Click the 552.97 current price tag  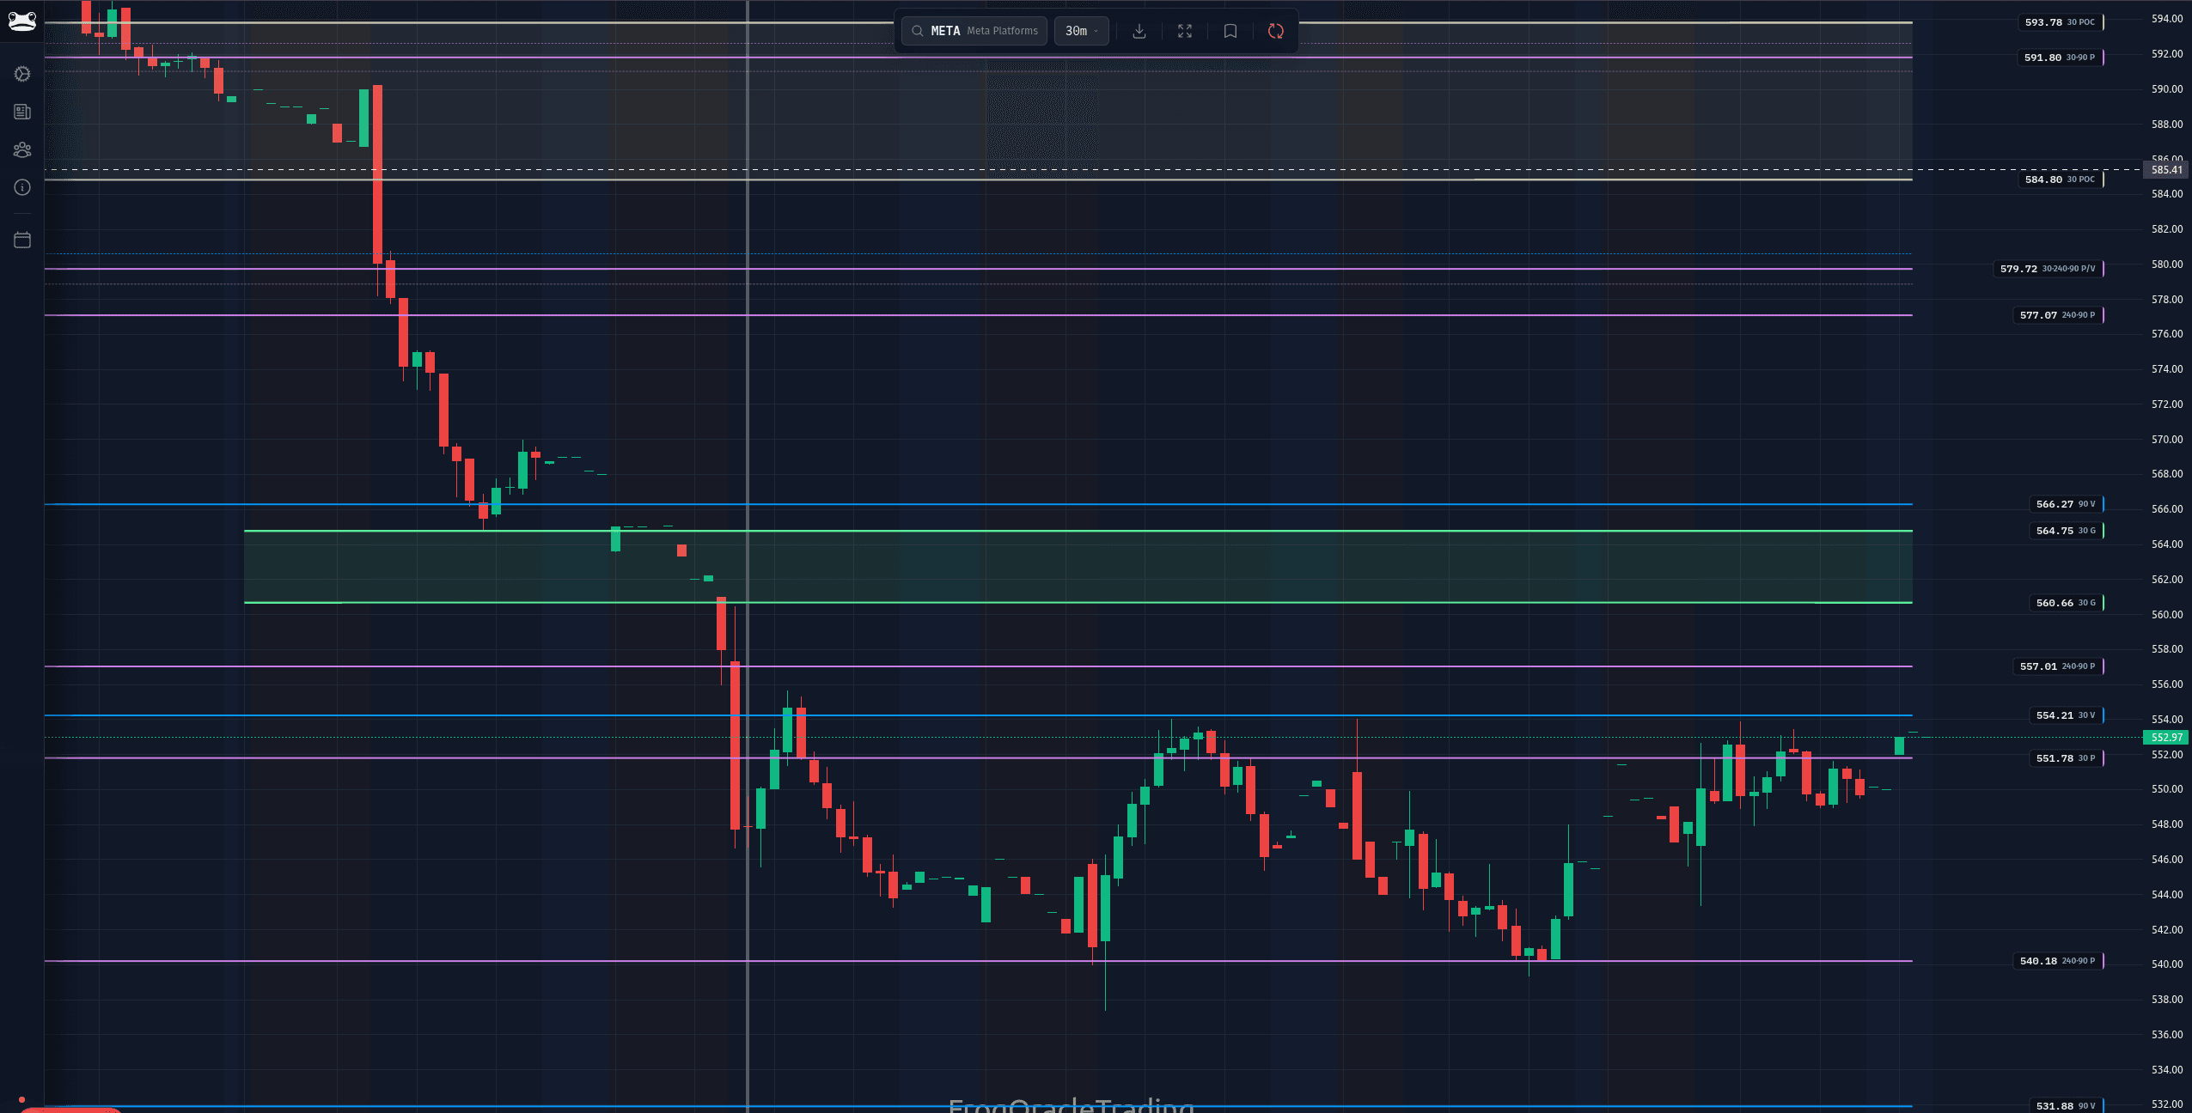tap(2165, 738)
